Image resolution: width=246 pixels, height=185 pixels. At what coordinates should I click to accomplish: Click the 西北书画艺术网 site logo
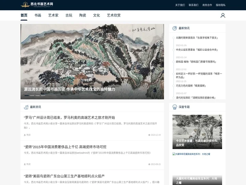37,5
